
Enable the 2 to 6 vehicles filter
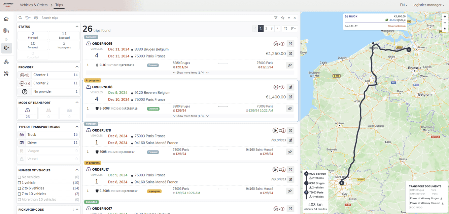[20, 188]
